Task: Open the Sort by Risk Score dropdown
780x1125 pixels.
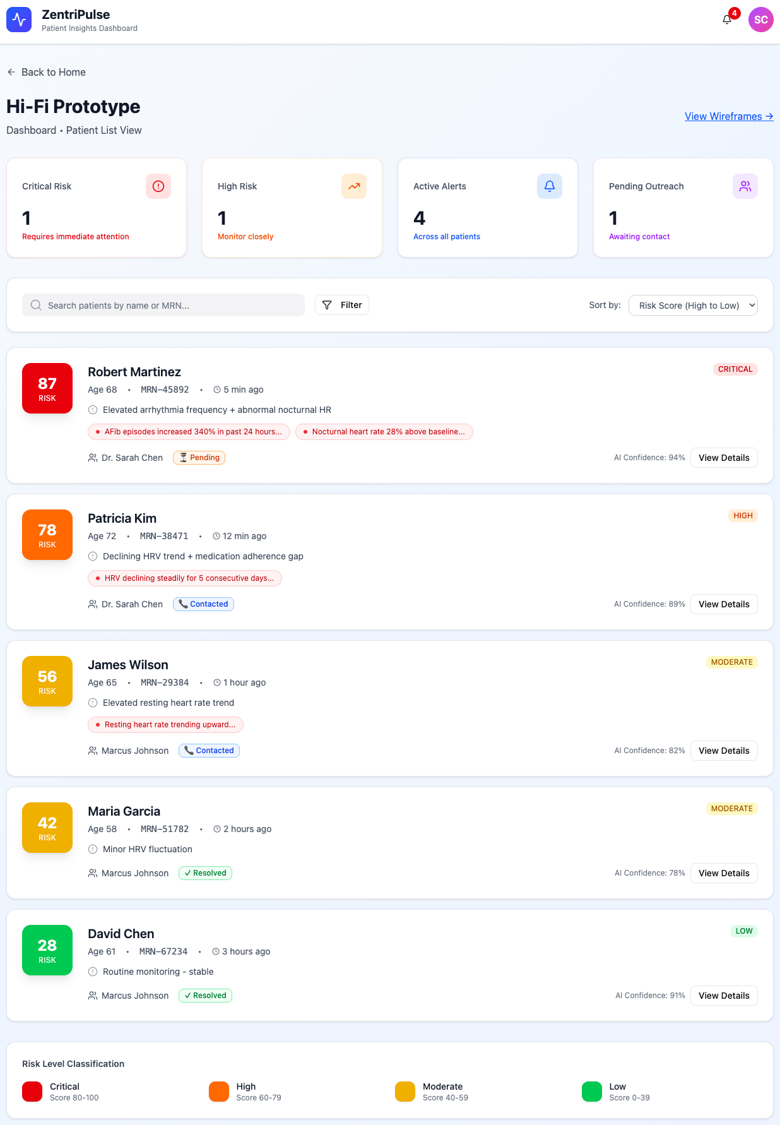Action: point(693,306)
